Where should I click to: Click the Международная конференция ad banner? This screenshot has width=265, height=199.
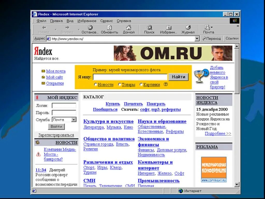[214, 169]
